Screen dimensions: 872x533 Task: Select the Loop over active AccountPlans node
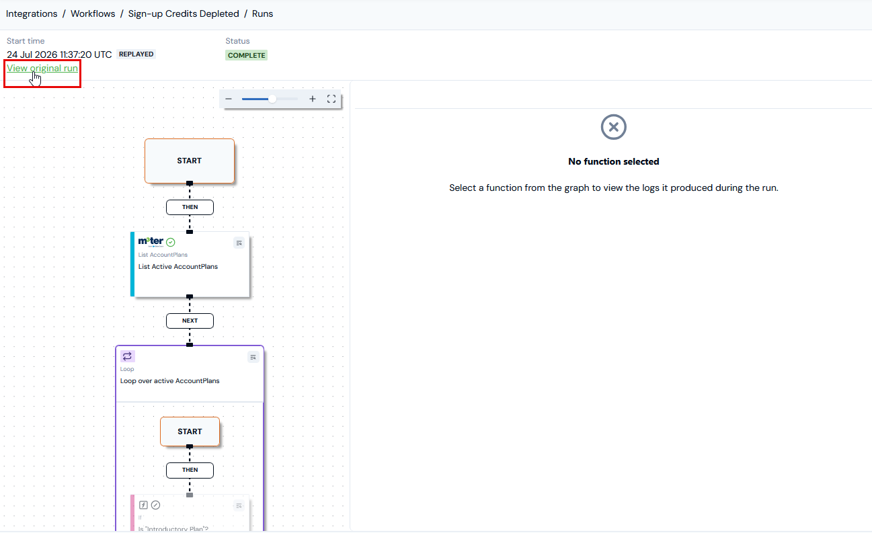pos(190,374)
